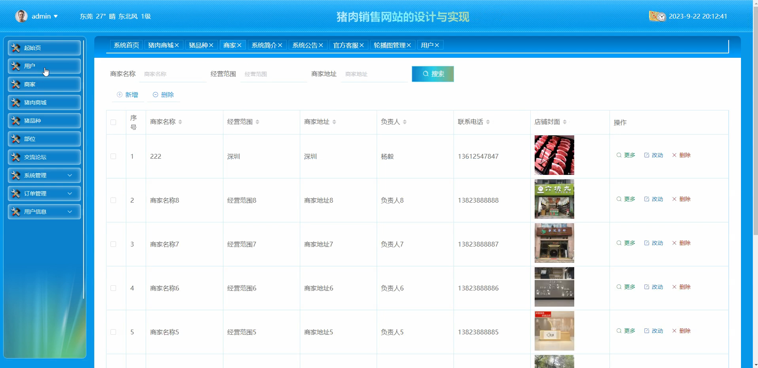Click 删除 for 商家名称6
The height and width of the screenshot is (368, 758).
point(682,287)
